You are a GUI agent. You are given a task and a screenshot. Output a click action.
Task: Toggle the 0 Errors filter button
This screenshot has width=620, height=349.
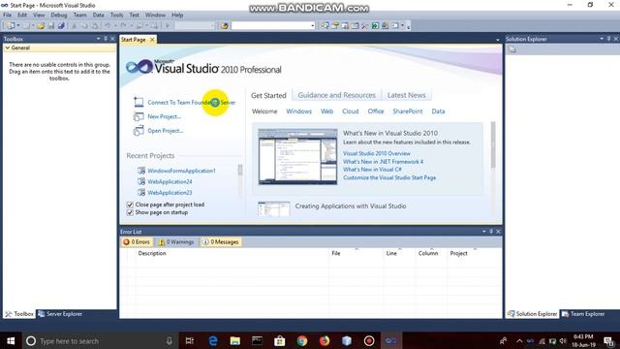coord(137,241)
